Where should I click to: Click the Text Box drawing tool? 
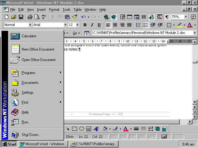pyautogui.click(x=89, y=129)
